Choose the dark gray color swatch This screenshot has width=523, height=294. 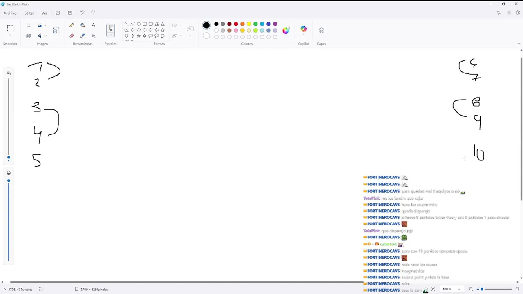(223, 24)
